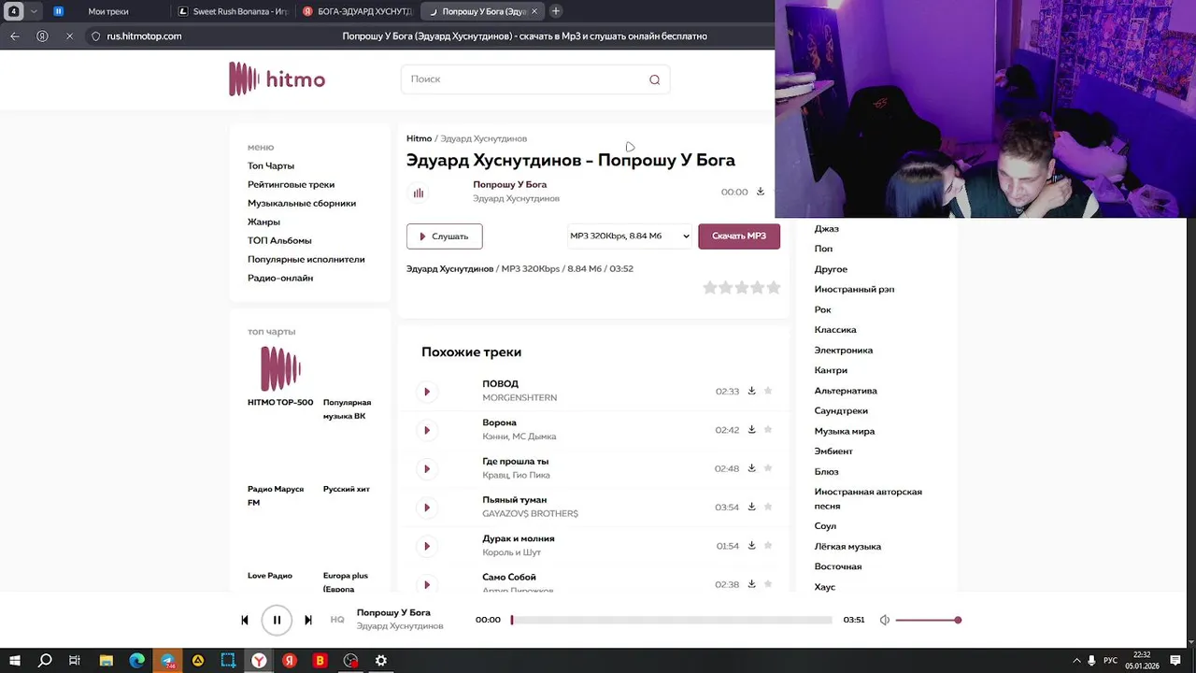The width and height of the screenshot is (1196, 673).
Task: Download the track Где прошла ты
Action: tap(751, 467)
